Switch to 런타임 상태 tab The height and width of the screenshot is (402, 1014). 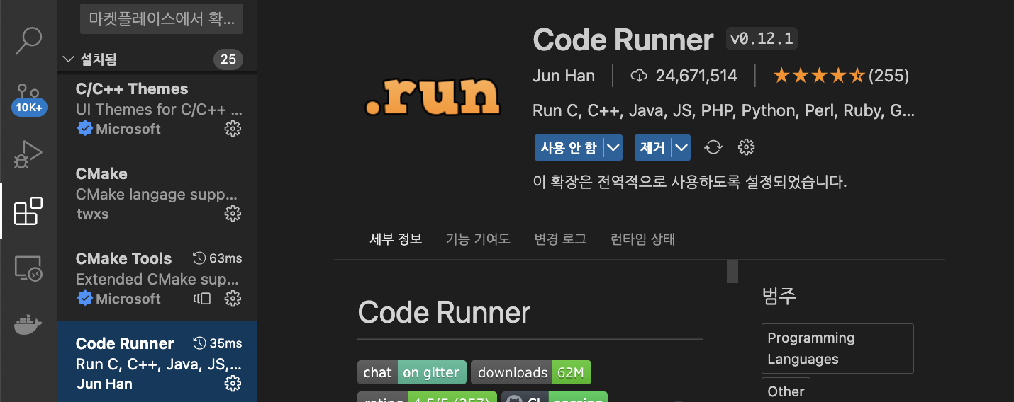[x=643, y=239]
